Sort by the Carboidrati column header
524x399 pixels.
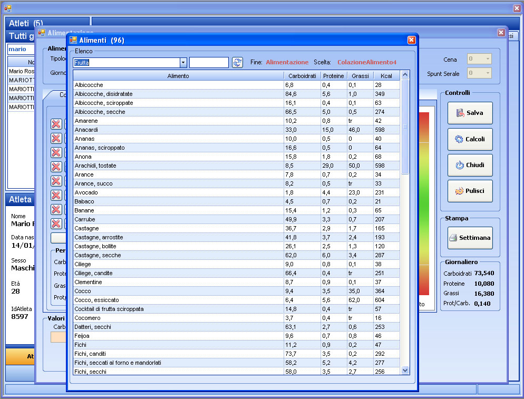click(x=302, y=76)
